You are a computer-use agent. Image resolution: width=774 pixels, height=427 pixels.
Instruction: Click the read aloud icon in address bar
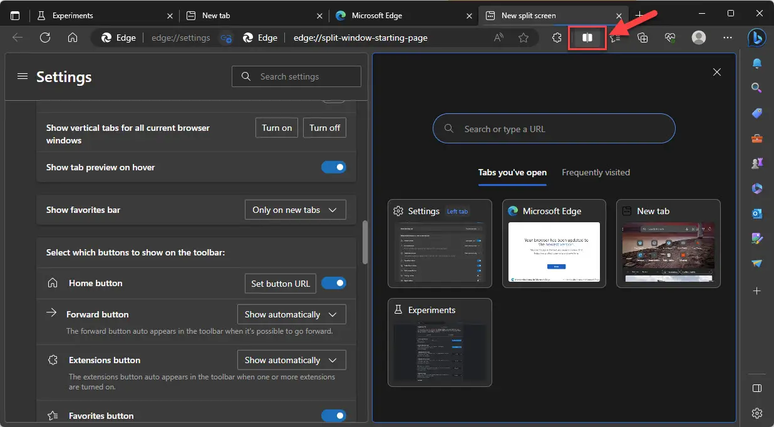(x=498, y=38)
